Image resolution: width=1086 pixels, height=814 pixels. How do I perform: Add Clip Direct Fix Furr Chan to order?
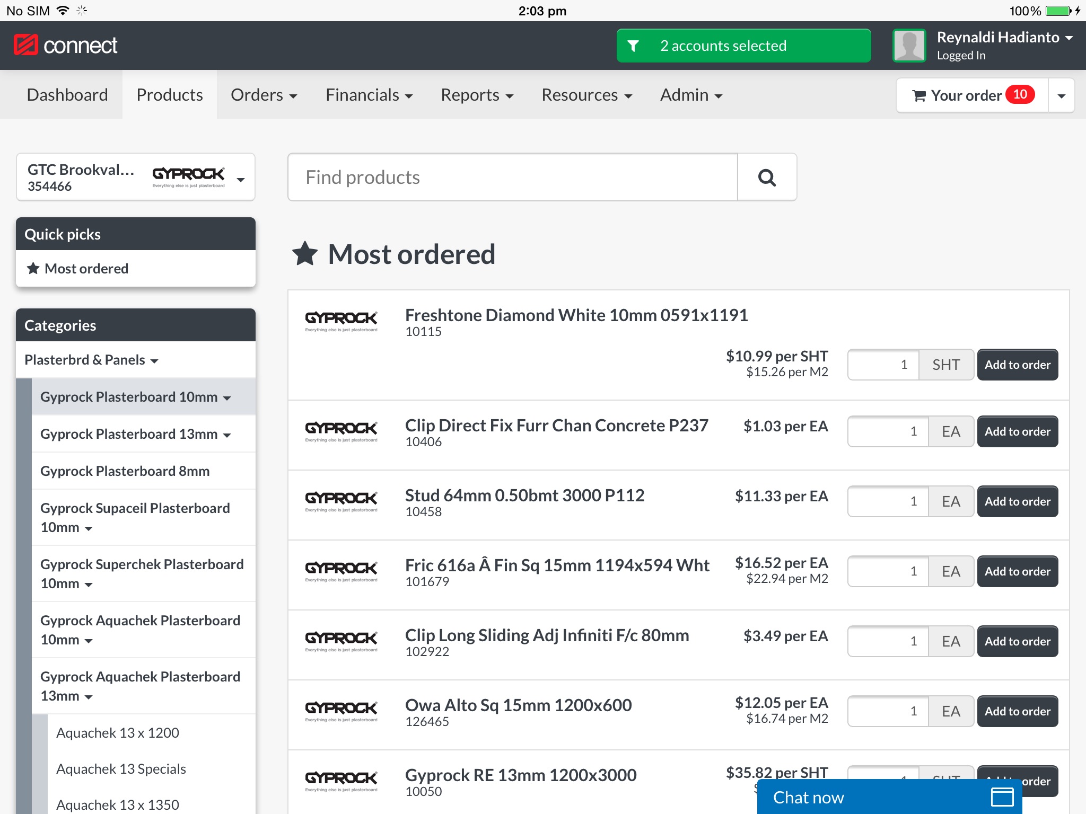click(x=1018, y=431)
